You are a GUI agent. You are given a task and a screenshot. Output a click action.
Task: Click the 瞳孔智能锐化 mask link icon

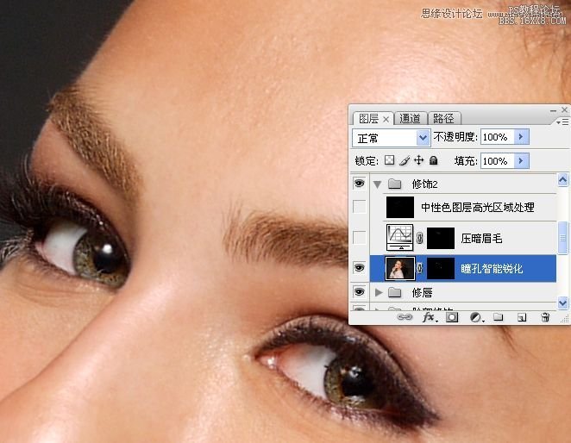420,268
